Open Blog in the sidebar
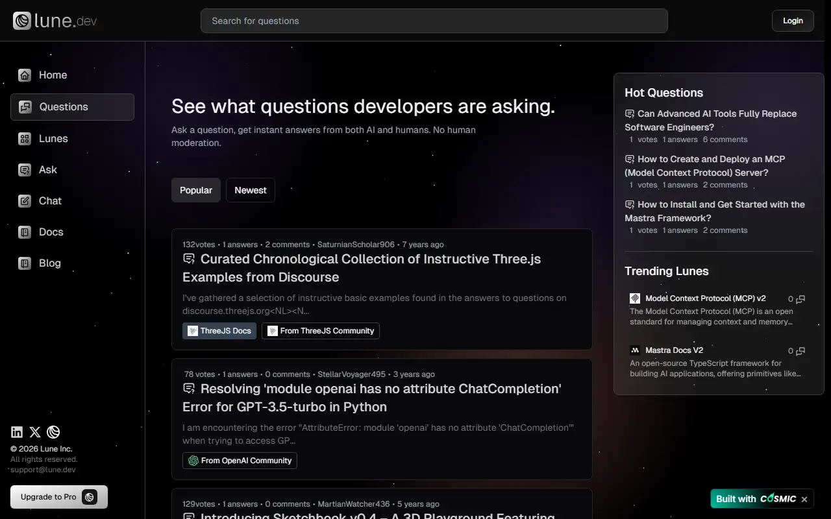831x519 pixels. (72, 263)
